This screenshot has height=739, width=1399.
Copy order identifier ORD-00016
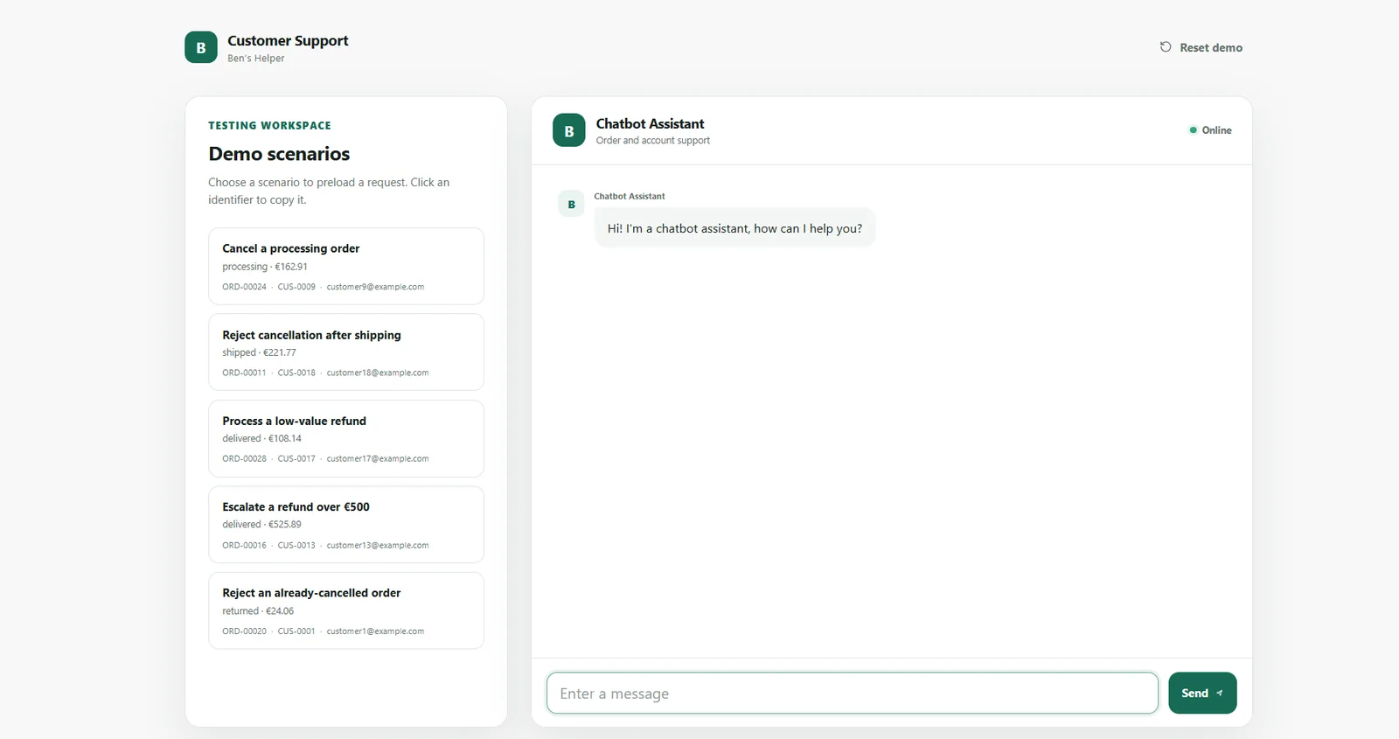click(244, 545)
